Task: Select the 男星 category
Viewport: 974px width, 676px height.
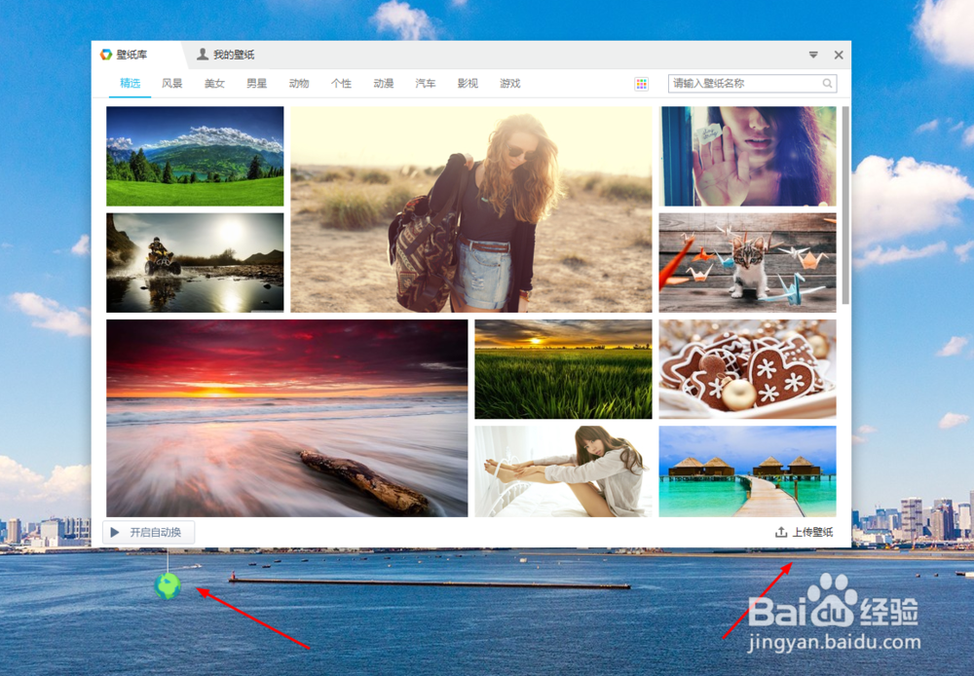Action: click(256, 83)
